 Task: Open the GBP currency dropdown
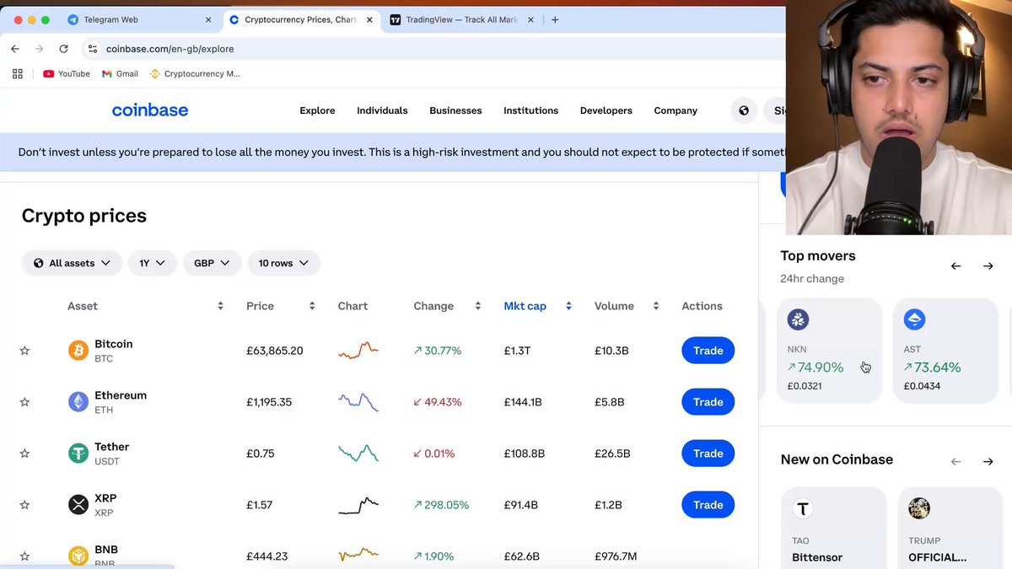click(x=213, y=263)
